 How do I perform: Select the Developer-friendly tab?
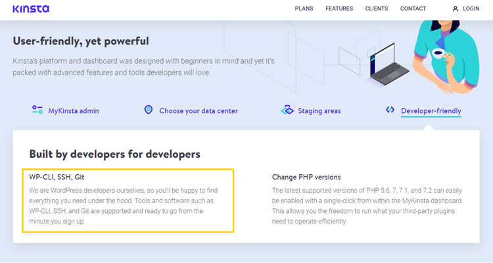[x=431, y=110]
